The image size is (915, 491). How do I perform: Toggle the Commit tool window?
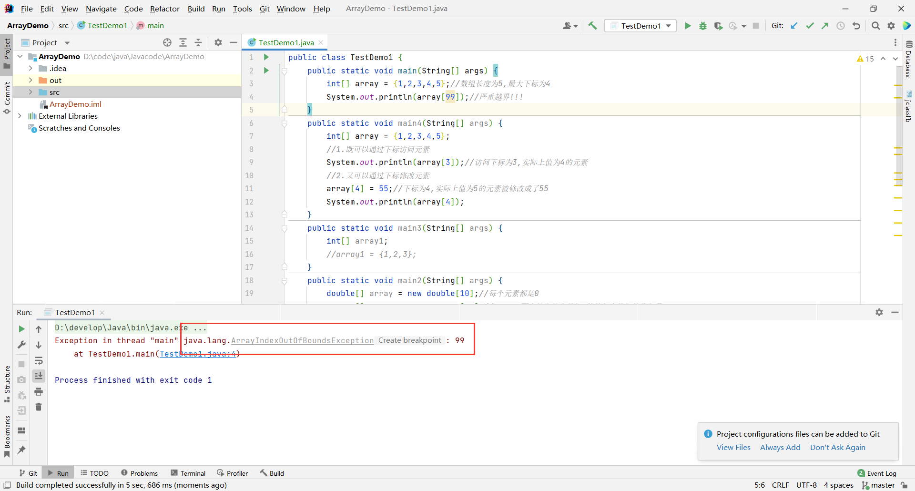tap(7, 99)
